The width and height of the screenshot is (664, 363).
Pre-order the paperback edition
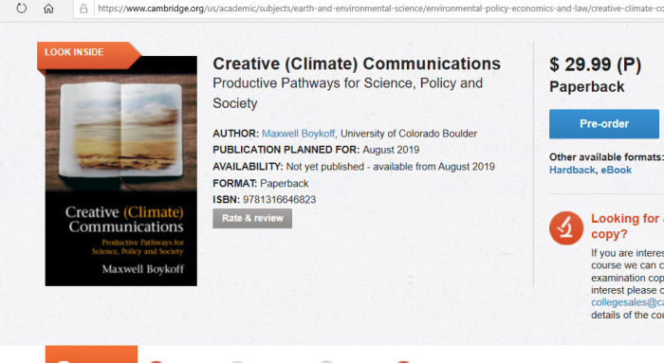[x=604, y=124]
